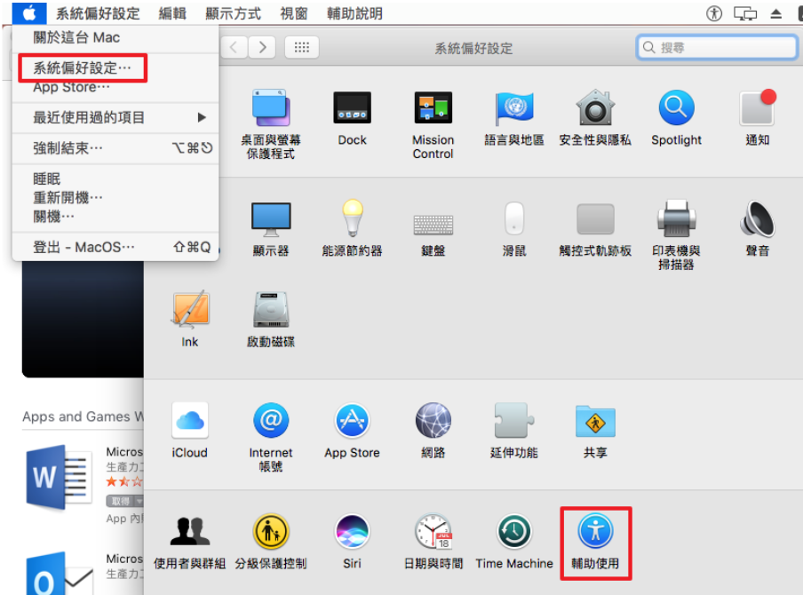Screen dimensions: 803x595
Task: Open Spotlight preferences pane
Action: pos(676,117)
